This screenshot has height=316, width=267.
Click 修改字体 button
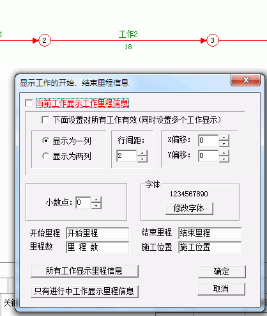[x=189, y=209]
